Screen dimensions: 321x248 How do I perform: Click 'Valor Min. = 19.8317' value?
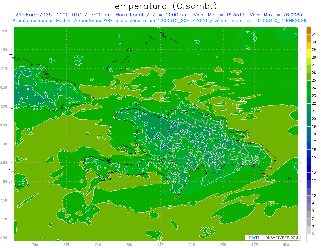[x=219, y=15]
